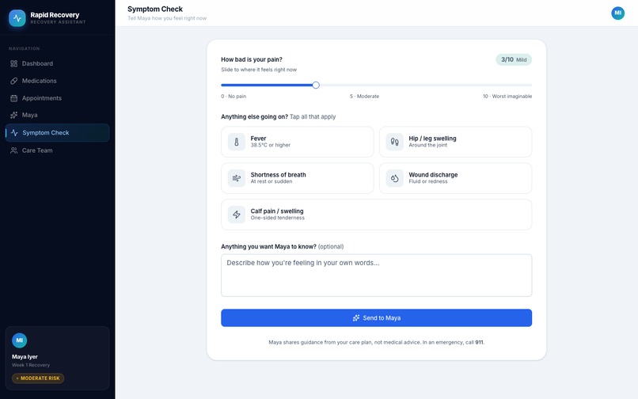The width and height of the screenshot is (638, 399).
Task: Select the Hip / leg swelling symptom
Action: click(456, 142)
